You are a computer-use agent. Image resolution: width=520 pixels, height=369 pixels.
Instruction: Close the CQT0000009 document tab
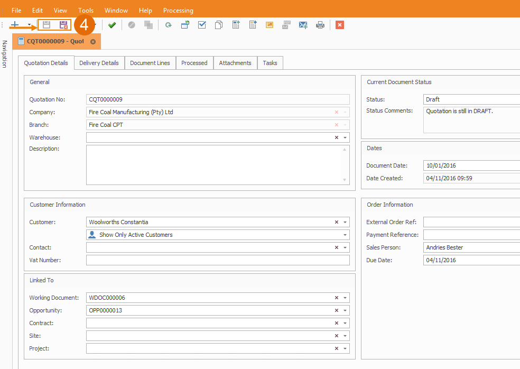coord(94,41)
